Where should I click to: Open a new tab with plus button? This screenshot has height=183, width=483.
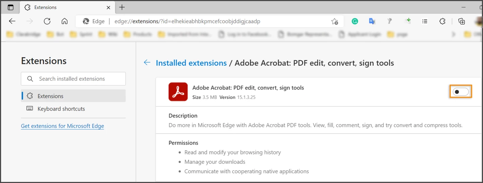(122, 7)
